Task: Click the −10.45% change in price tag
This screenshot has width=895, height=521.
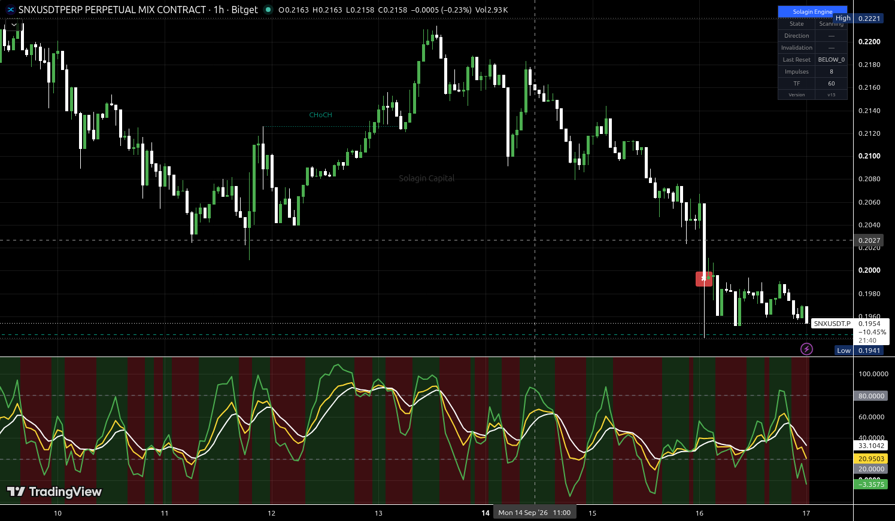Action: (872, 332)
